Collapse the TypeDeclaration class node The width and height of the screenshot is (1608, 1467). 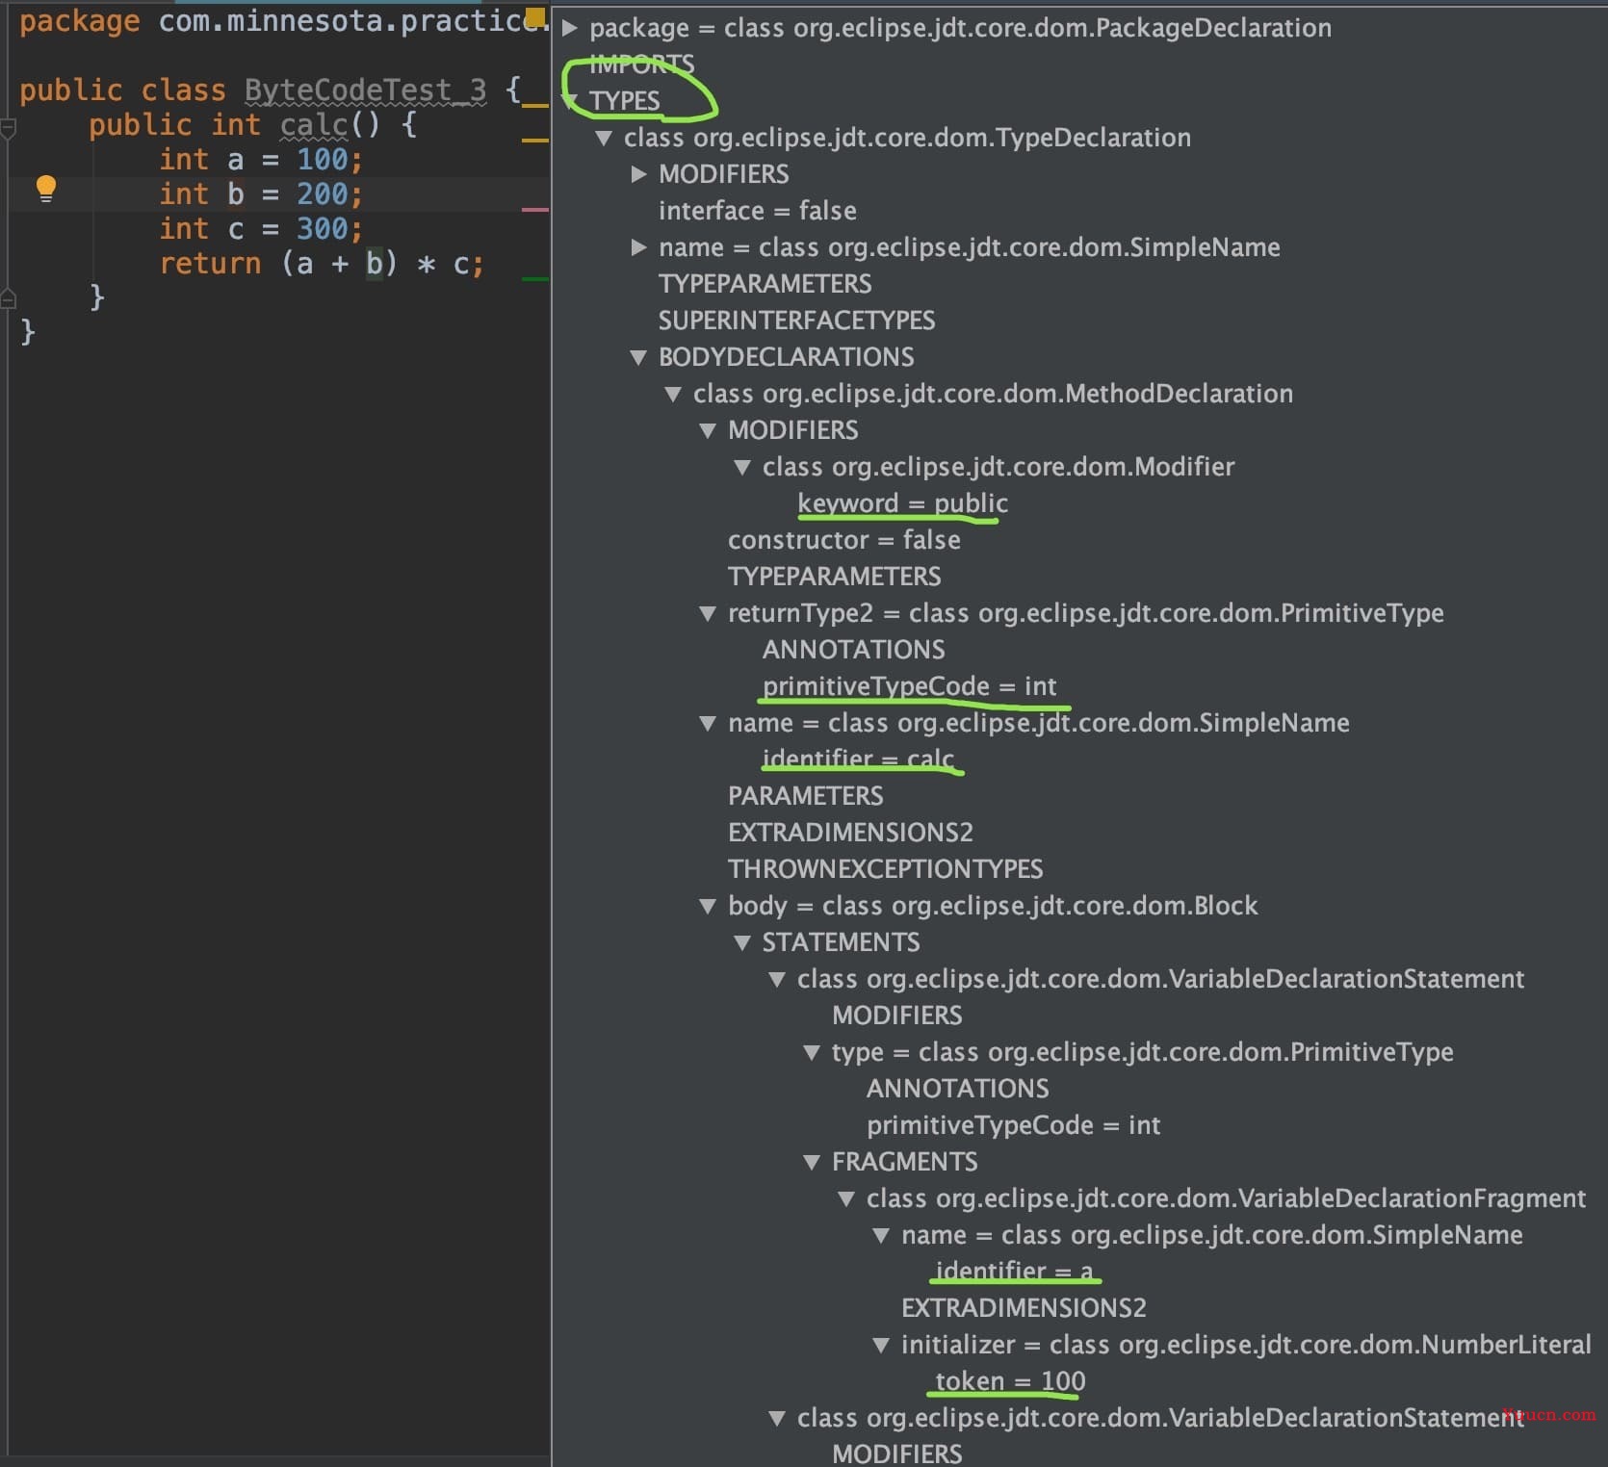click(x=604, y=138)
